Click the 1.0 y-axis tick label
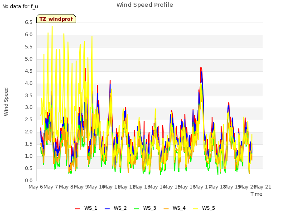This screenshot has width=290, height=217. pyautogui.click(x=29, y=156)
